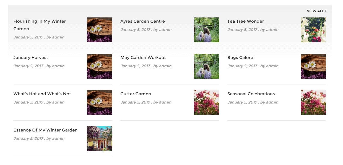343x165 pixels.
Task: Open 'Flourishing In My Winter Garden' post title
Action: (x=40, y=25)
